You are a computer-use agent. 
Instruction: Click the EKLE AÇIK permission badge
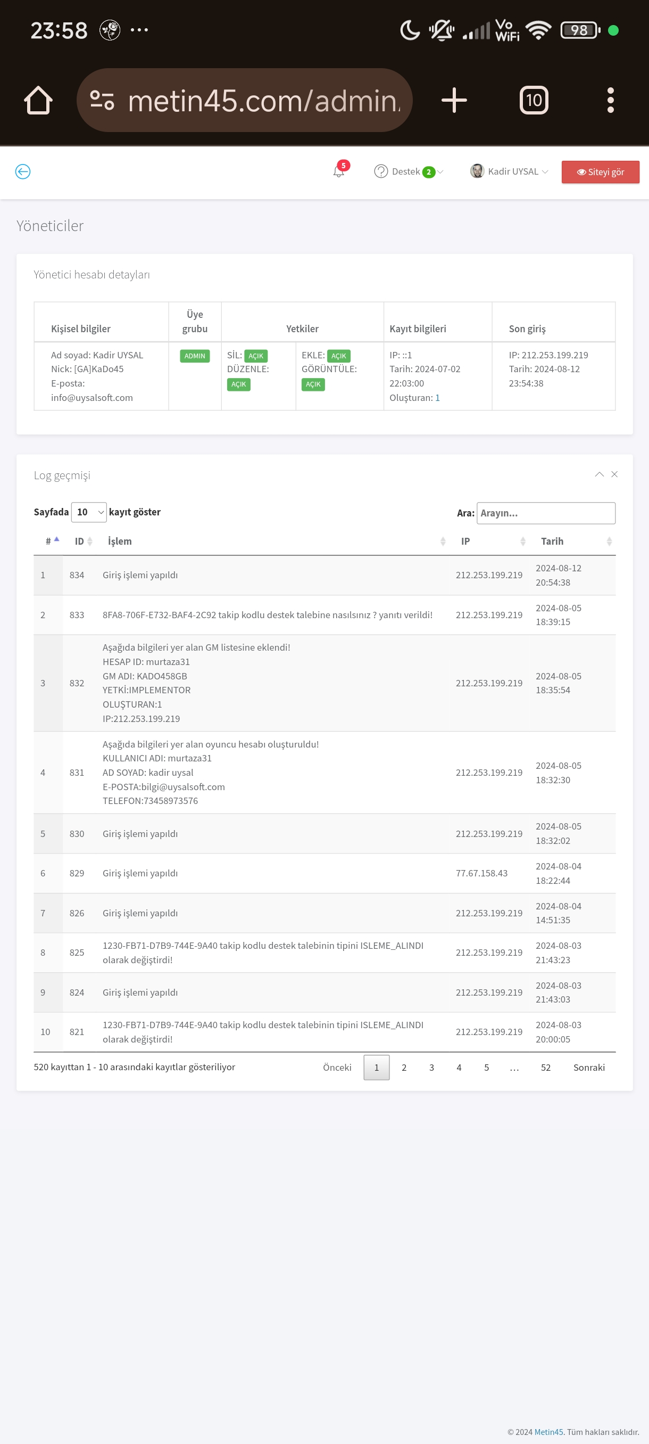tap(339, 356)
